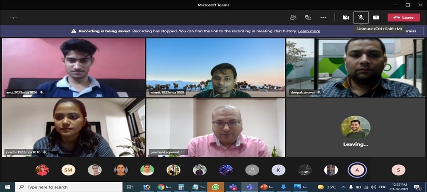
Task: Select the K participant avatar
Action: 278,170
